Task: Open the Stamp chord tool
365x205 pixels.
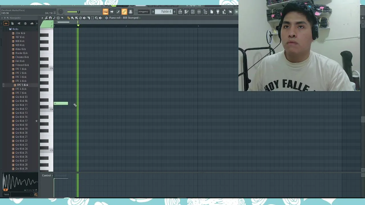Action: pyautogui.click(x=58, y=18)
